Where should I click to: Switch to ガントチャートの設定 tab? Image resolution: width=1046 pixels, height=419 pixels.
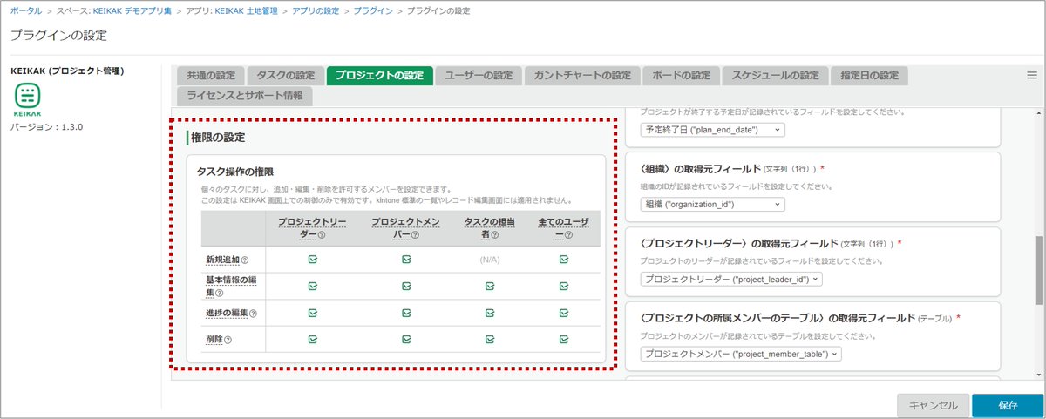582,75
